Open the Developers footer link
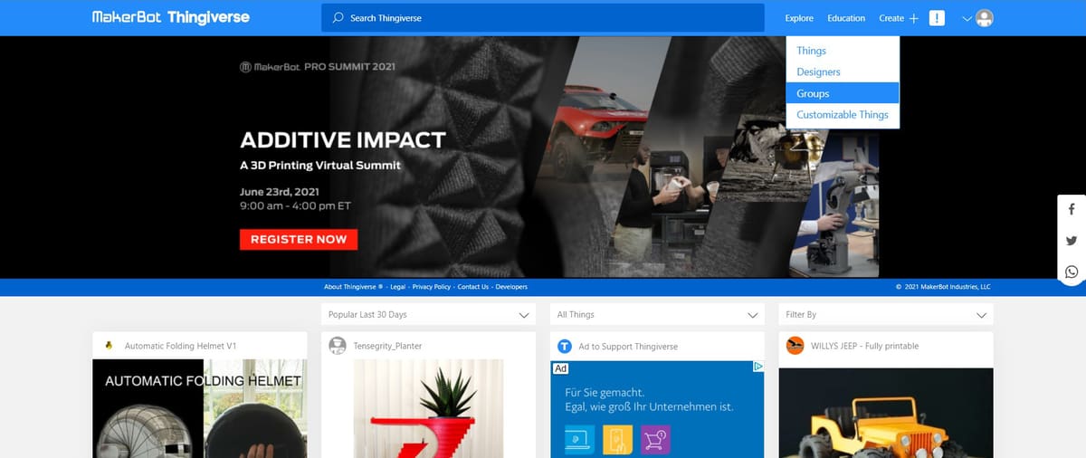 [x=511, y=287]
